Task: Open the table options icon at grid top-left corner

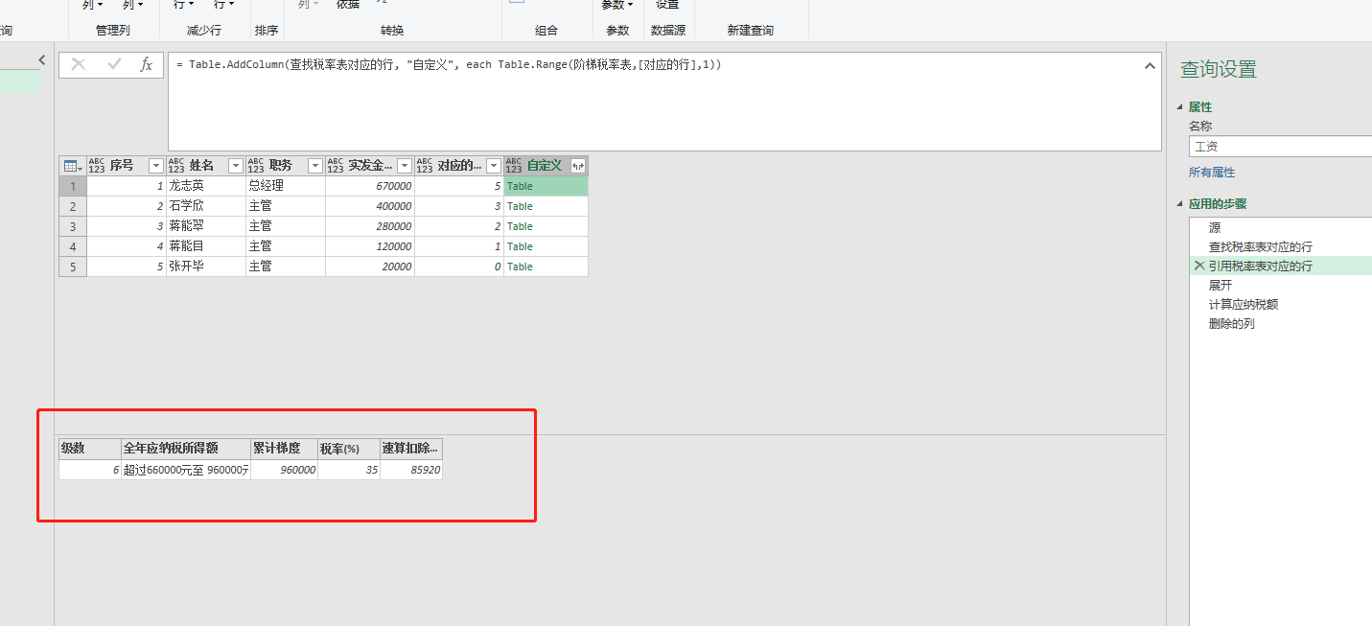Action: [x=72, y=165]
